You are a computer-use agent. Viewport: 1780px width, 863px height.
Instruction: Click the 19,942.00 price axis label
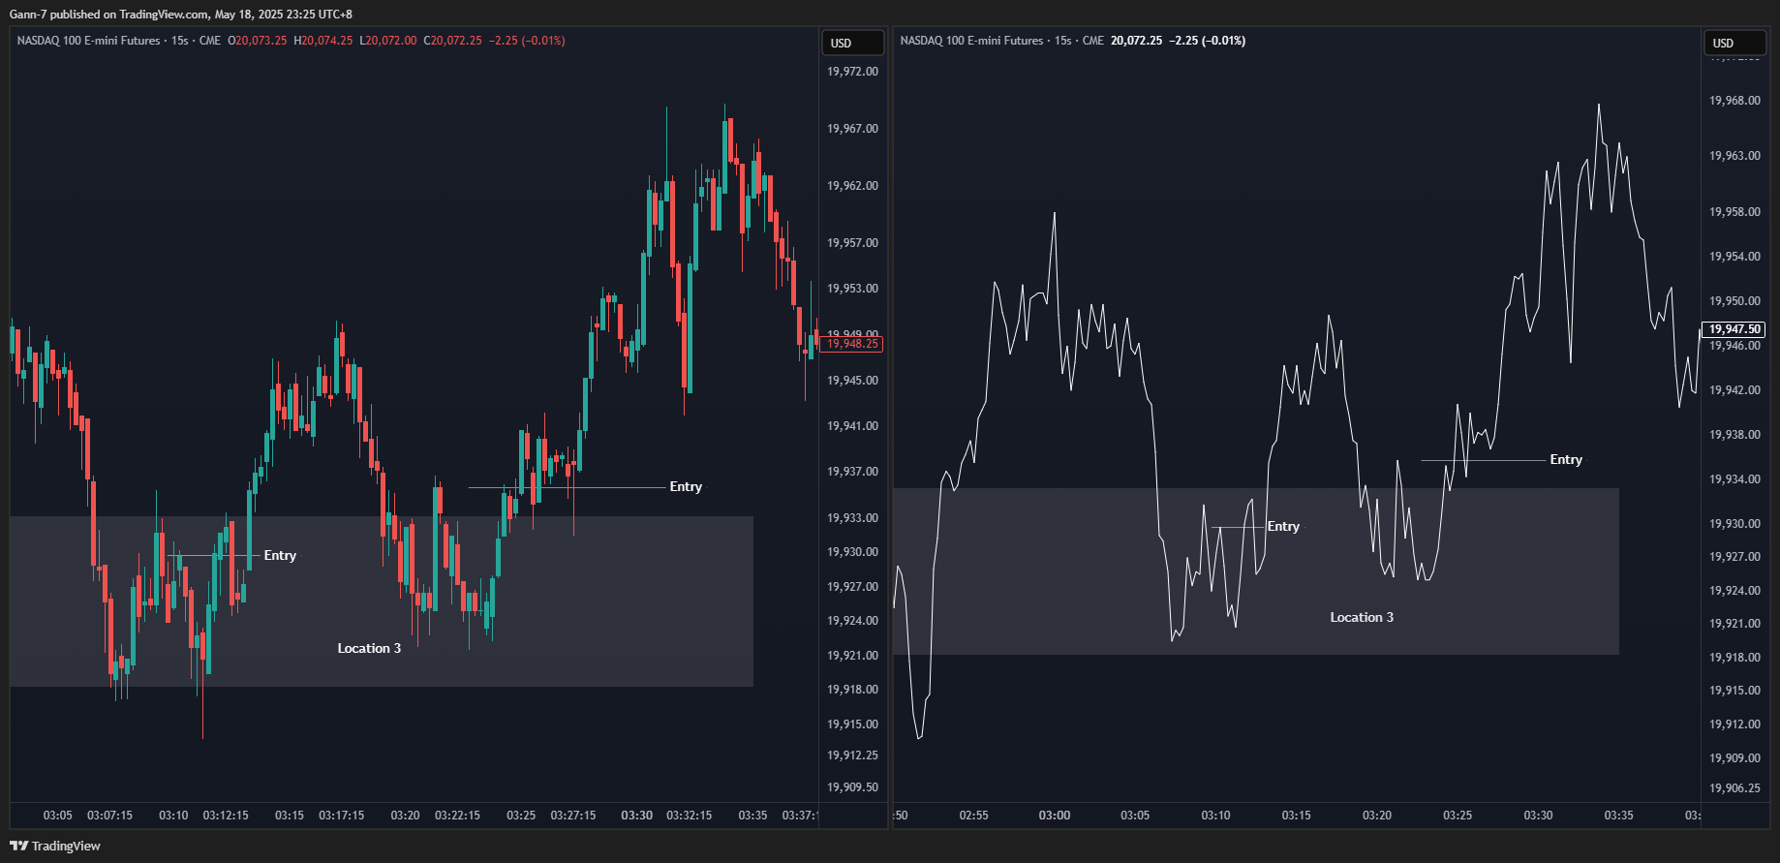coord(1734,390)
